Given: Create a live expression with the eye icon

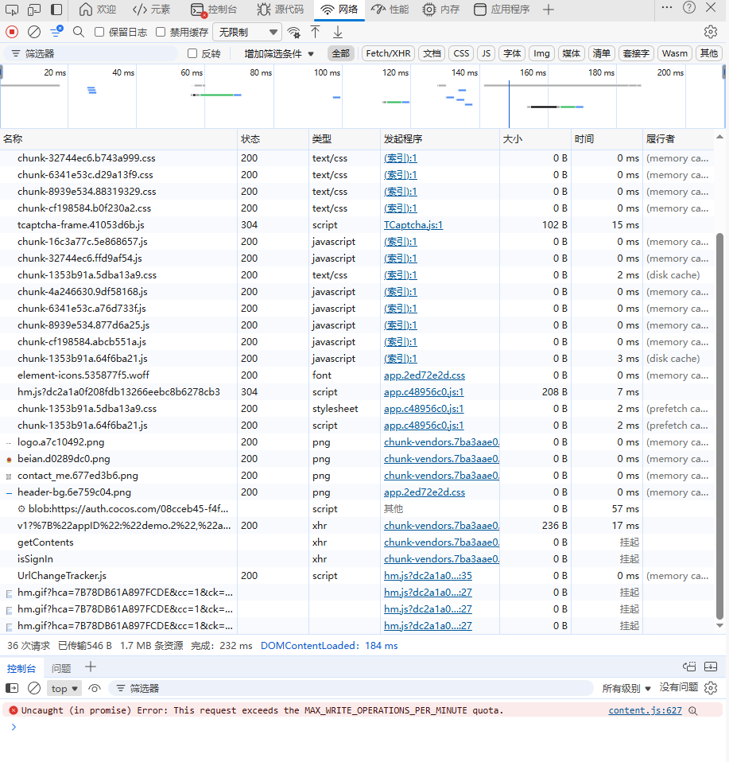Looking at the screenshot, I should tap(95, 688).
